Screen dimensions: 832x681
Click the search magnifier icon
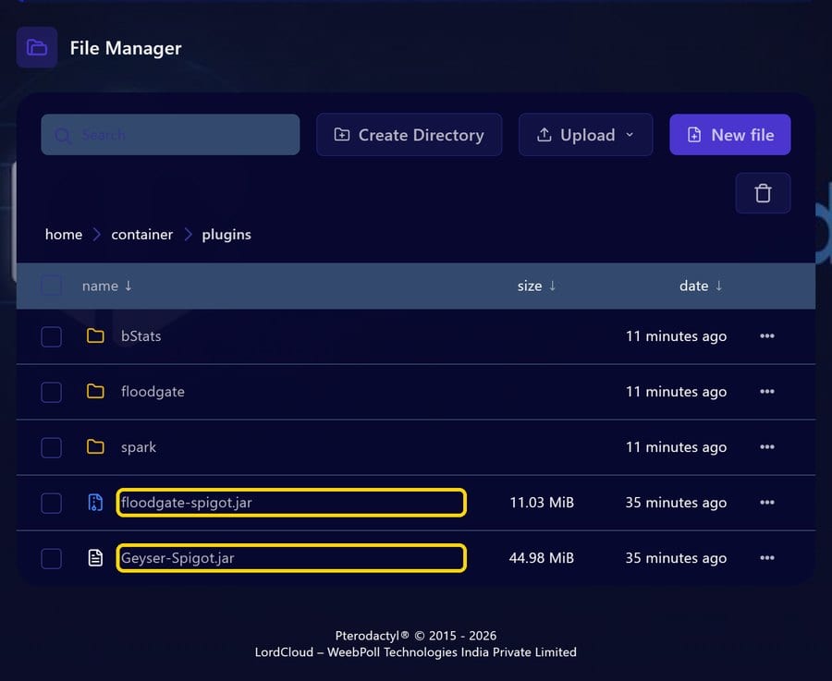63,135
